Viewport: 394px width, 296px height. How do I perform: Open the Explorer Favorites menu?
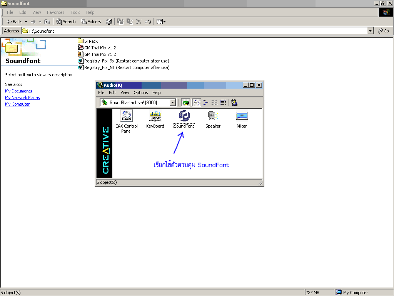(x=55, y=12)
